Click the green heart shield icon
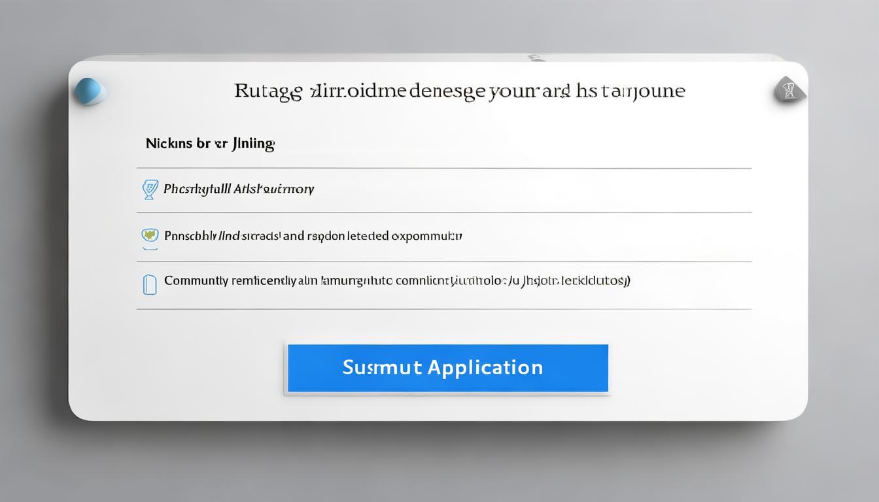879x502 pixels. point(150,236)
